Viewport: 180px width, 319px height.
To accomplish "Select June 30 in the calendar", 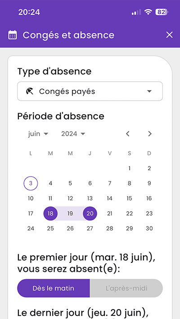I will 149,229.
